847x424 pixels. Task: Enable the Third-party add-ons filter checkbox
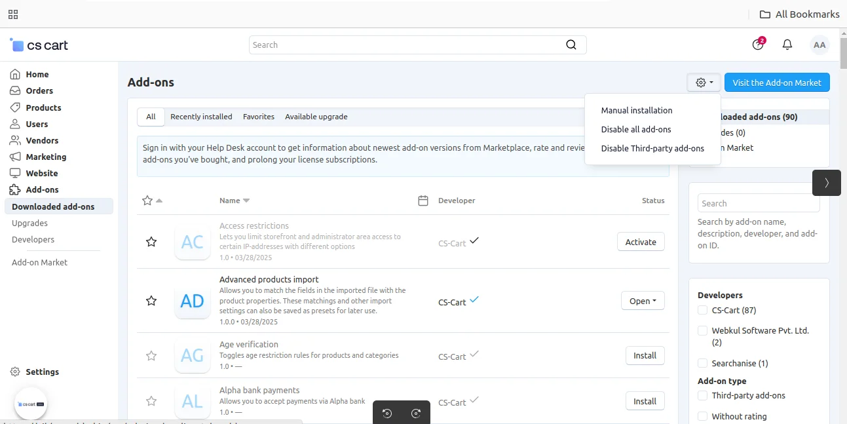pos(702,395)
